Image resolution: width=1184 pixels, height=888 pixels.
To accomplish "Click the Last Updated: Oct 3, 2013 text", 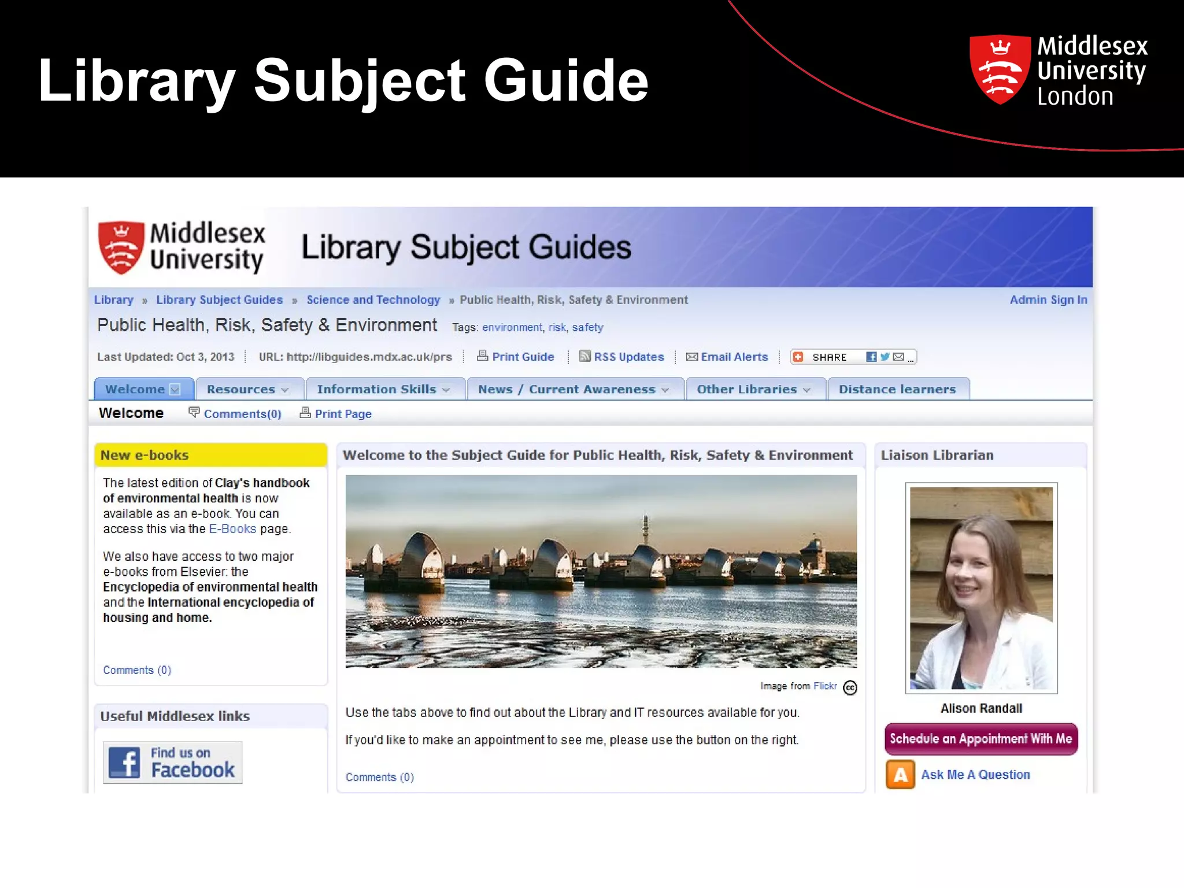I will click(x=165, y=357).
